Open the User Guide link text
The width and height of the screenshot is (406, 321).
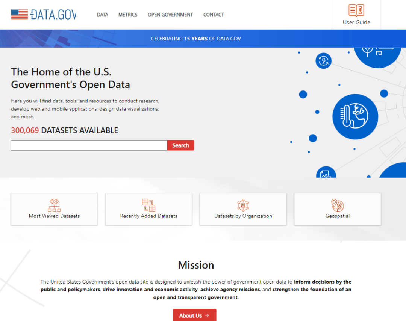(x=356, y=22)
